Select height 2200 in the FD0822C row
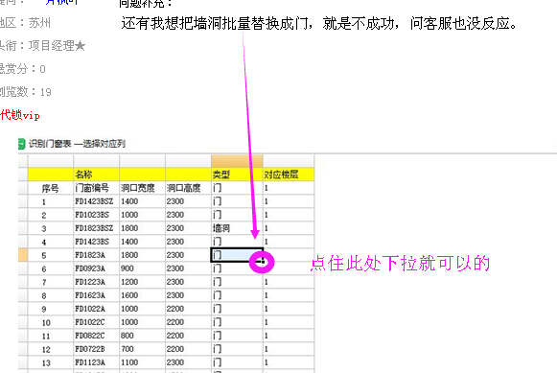The image size is (557, 373). pos(188,336)
